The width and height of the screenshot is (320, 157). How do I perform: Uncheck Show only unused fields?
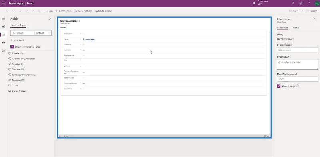[12, 47]
